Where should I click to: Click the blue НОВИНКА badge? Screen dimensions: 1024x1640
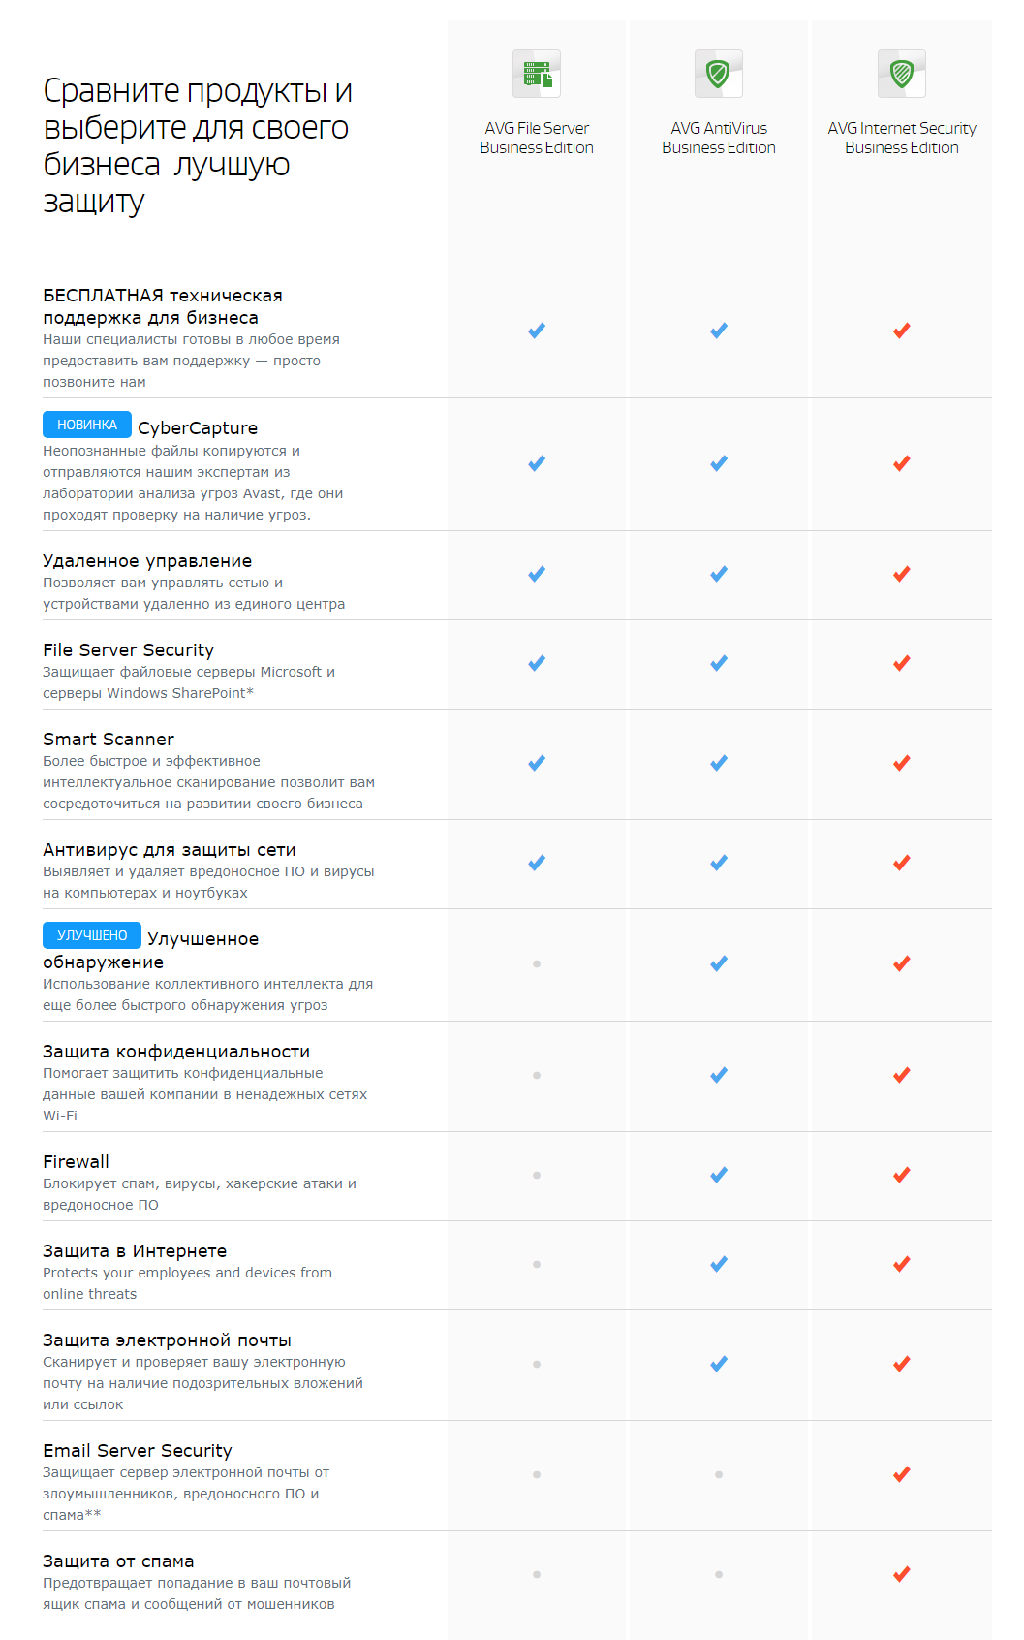pos(87,425)
